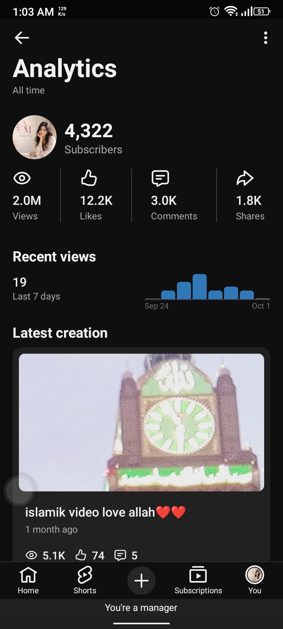Tap the Recent views heading
The width and height of the screenshot is (283, 629).
pyautogui.click(x=54, y=257)
